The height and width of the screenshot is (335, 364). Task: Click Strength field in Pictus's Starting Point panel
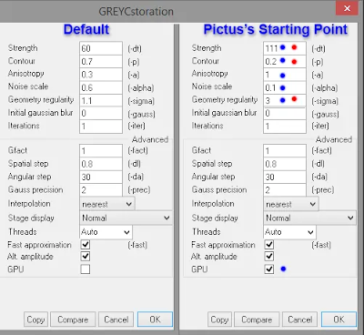[x=285, y=48]
